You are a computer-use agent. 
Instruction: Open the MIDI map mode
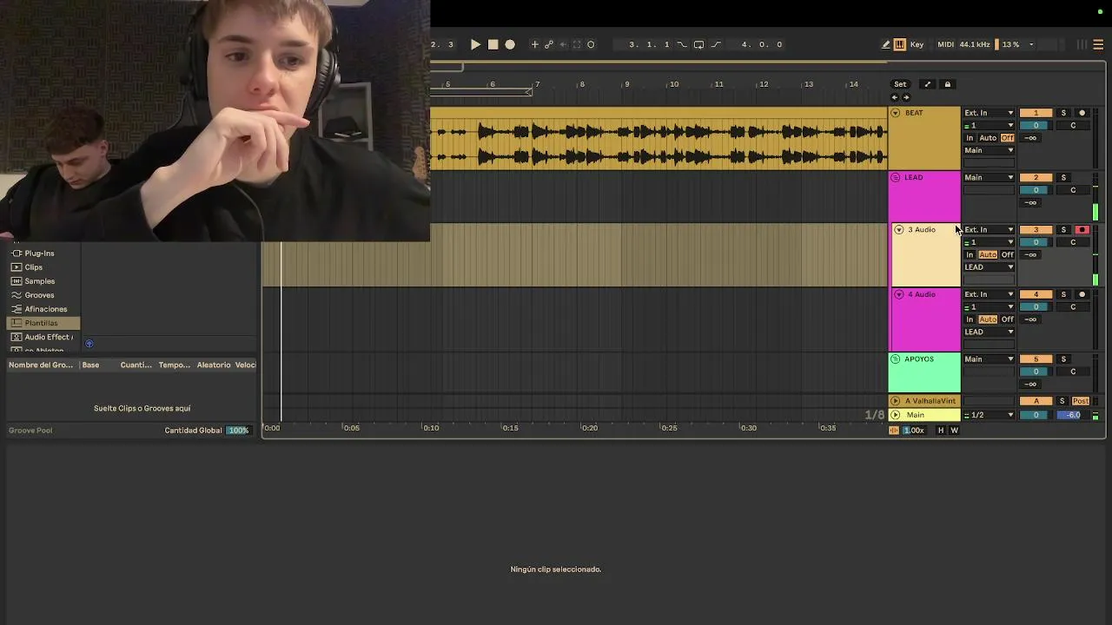click(x=945, y=44)
